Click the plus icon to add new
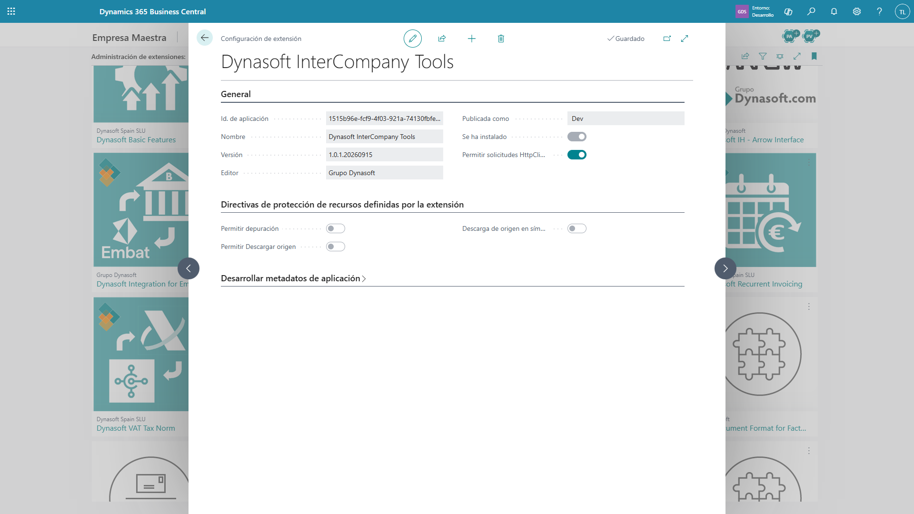Image resolution: width=914 pixels, height=514 pixels. [472, 39]
